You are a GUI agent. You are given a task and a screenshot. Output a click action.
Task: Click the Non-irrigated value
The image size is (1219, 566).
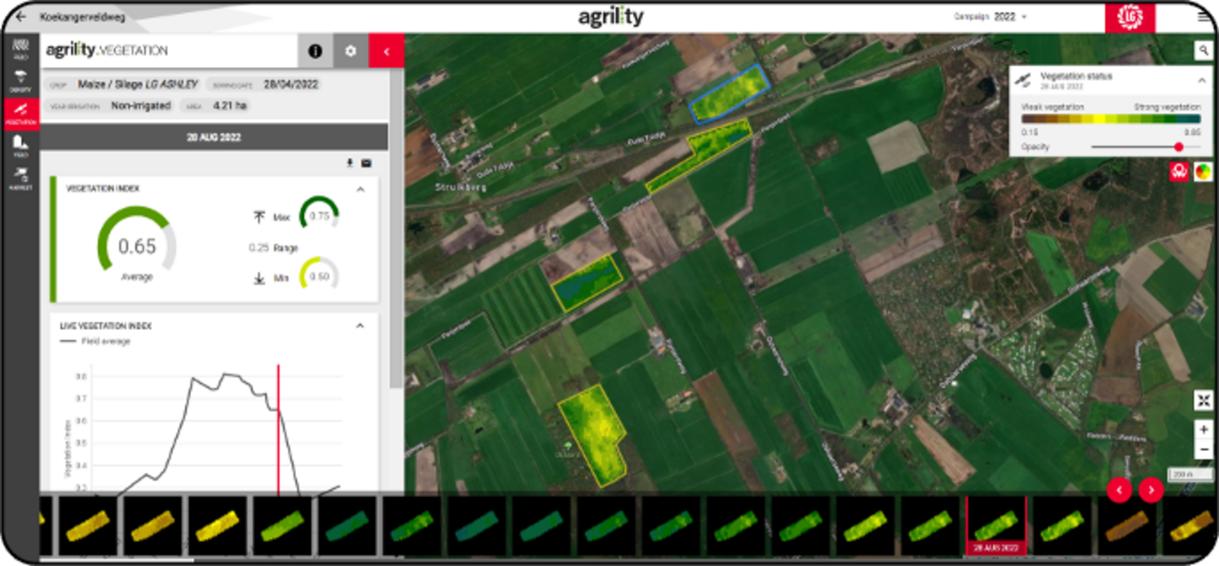click(140, 106)
